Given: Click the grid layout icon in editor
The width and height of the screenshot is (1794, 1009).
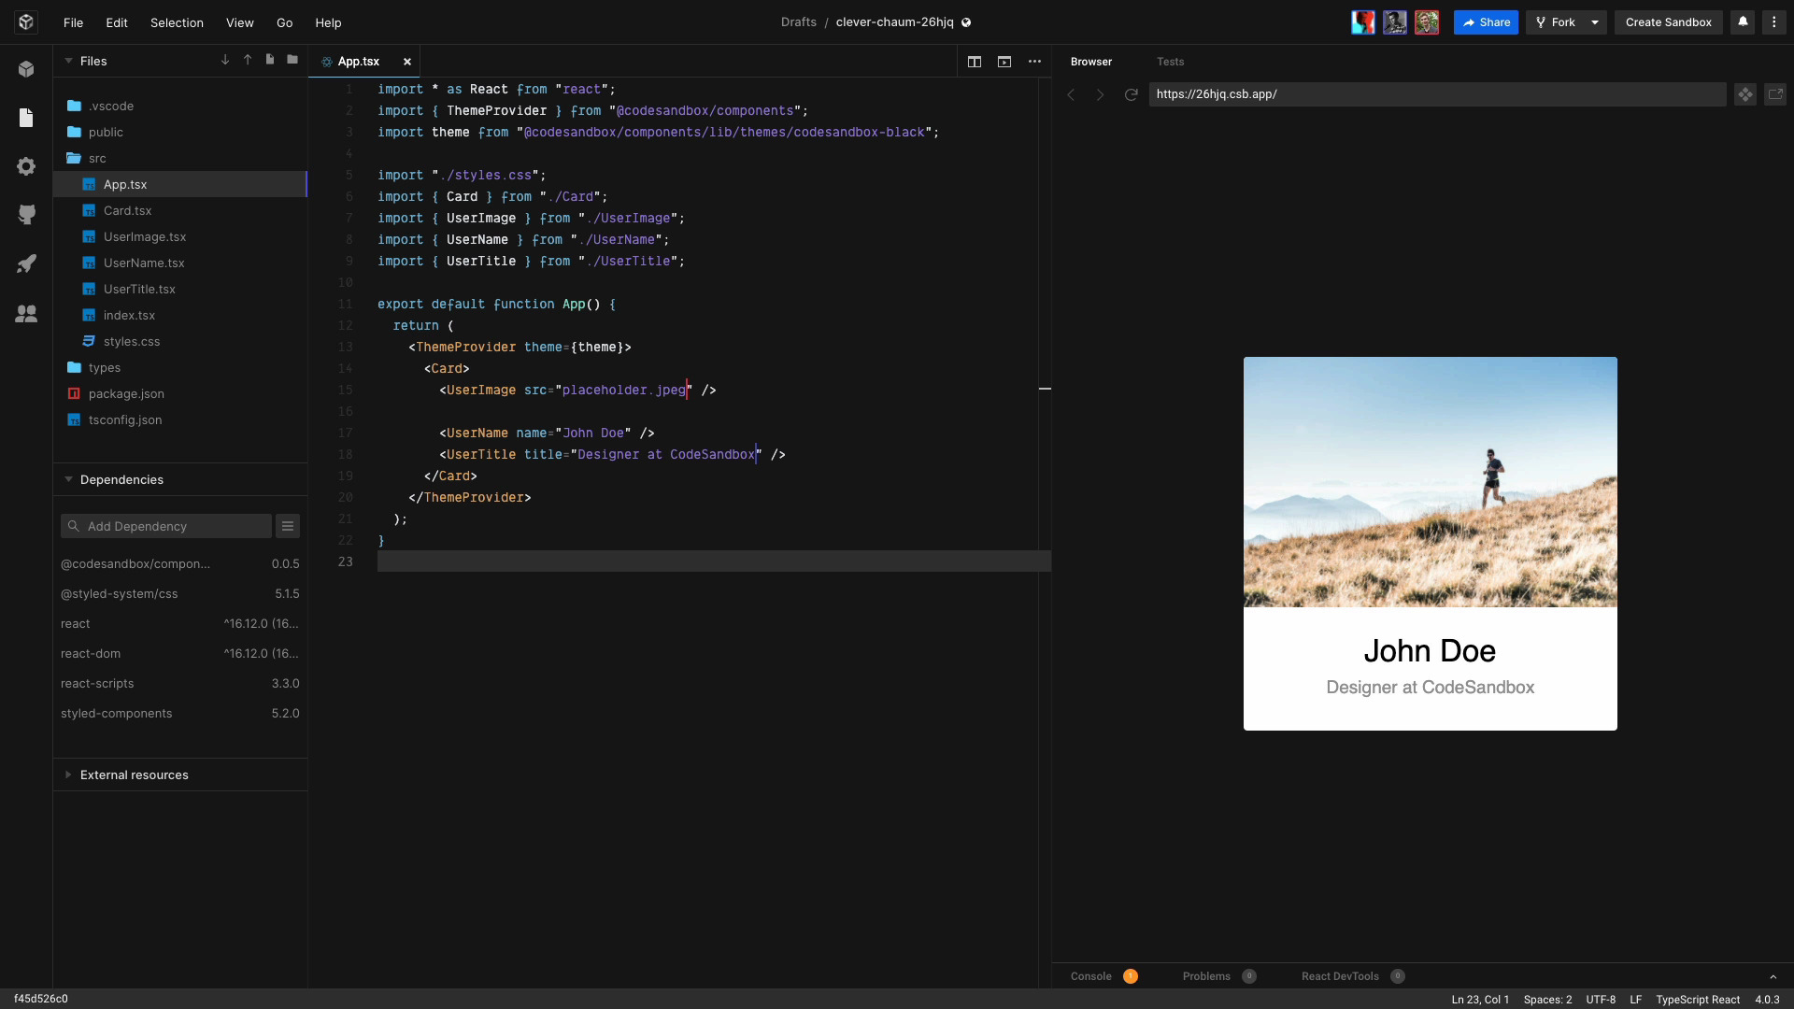Looking at the screenshot, I should [x=974, y=61].
